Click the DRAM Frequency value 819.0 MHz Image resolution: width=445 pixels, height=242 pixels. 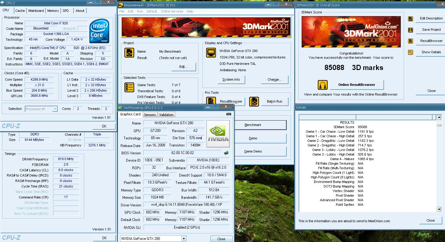coord(66,159)
